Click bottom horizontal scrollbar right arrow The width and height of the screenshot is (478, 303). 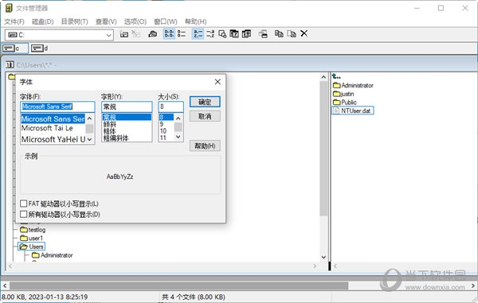tap(473, 286)
